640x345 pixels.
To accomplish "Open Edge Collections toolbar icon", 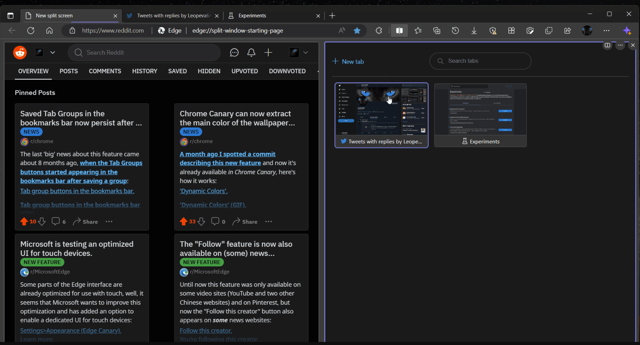I will (436, 31).
